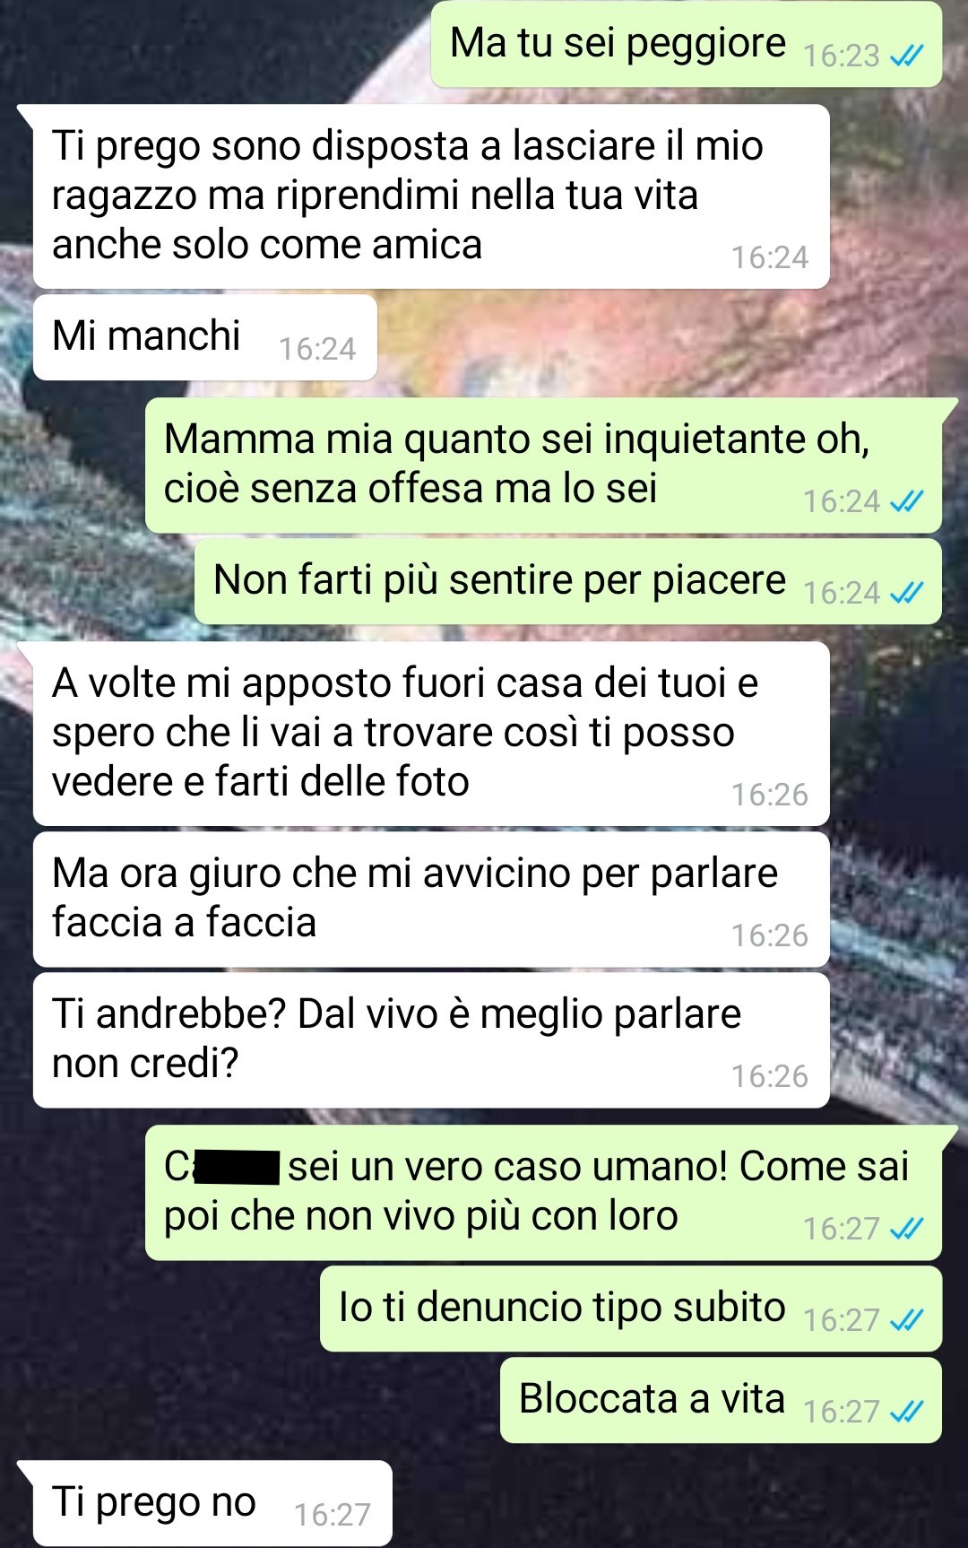This screenshot has width=968, height=1548.
Task: Tap "Non farti più sentire per piacere" bubble
Action: click(x=568, y=581)
